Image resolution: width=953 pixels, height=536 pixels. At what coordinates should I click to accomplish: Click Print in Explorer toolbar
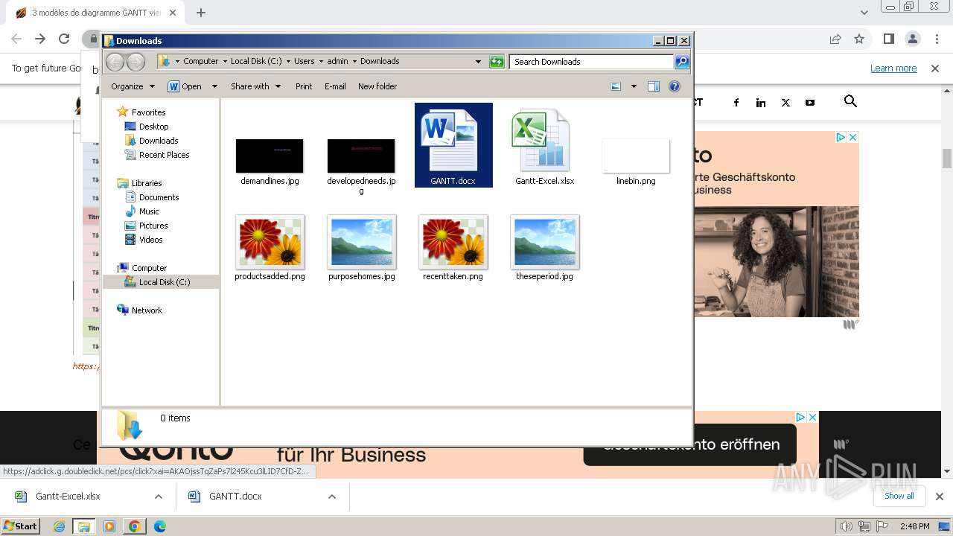click(304, 86)
